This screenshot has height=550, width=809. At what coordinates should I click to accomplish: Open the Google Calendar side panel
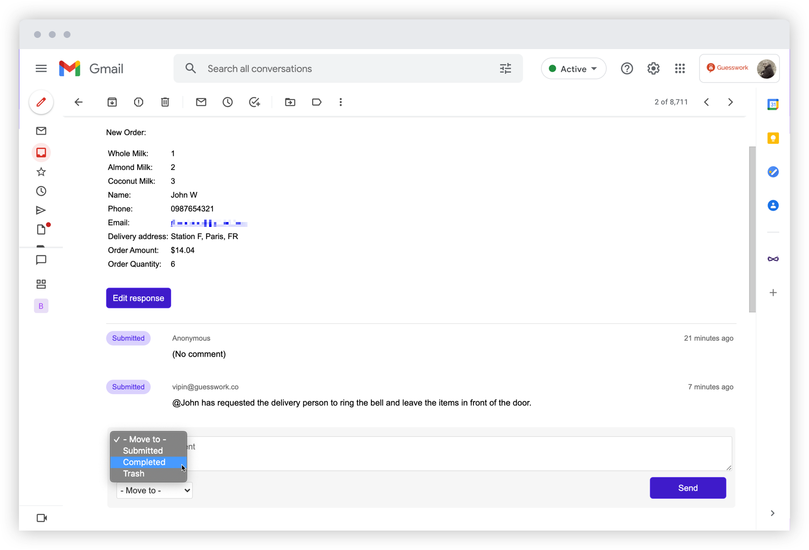773,104
